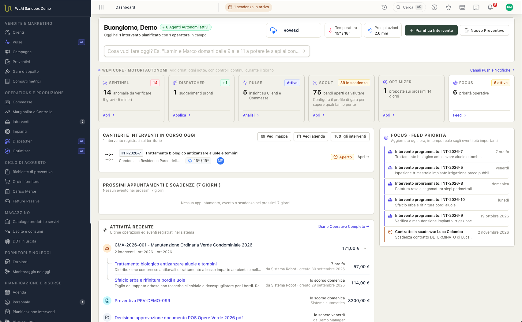This screenshot has width=522, height=322.
Task: Open Pulse in the sidebar
Action: (x=45, y=42)
